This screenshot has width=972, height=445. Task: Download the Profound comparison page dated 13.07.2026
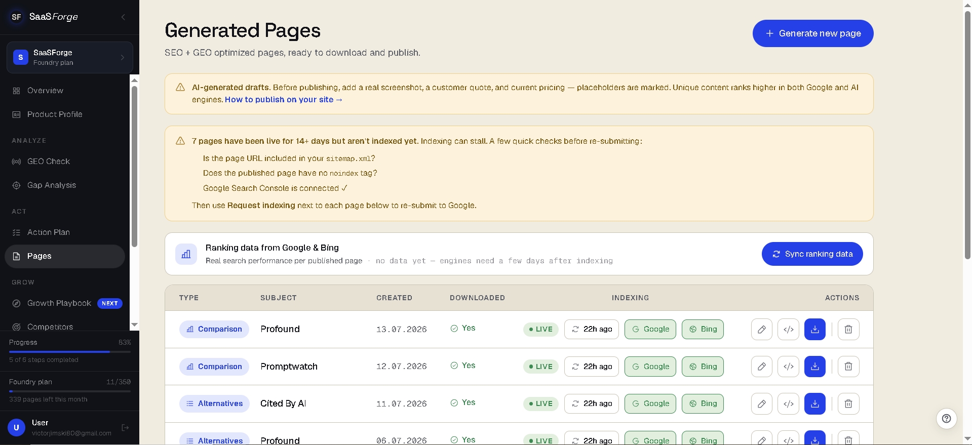814,329
